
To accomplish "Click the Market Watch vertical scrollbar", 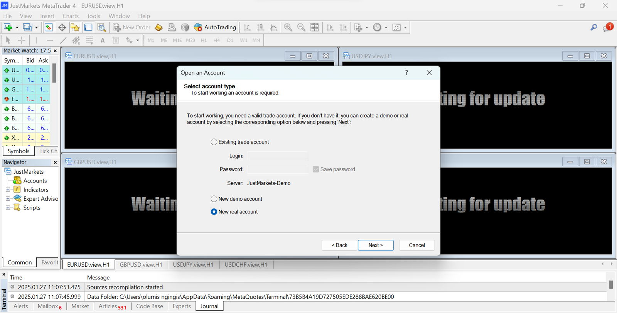I will tap(54, 104).
